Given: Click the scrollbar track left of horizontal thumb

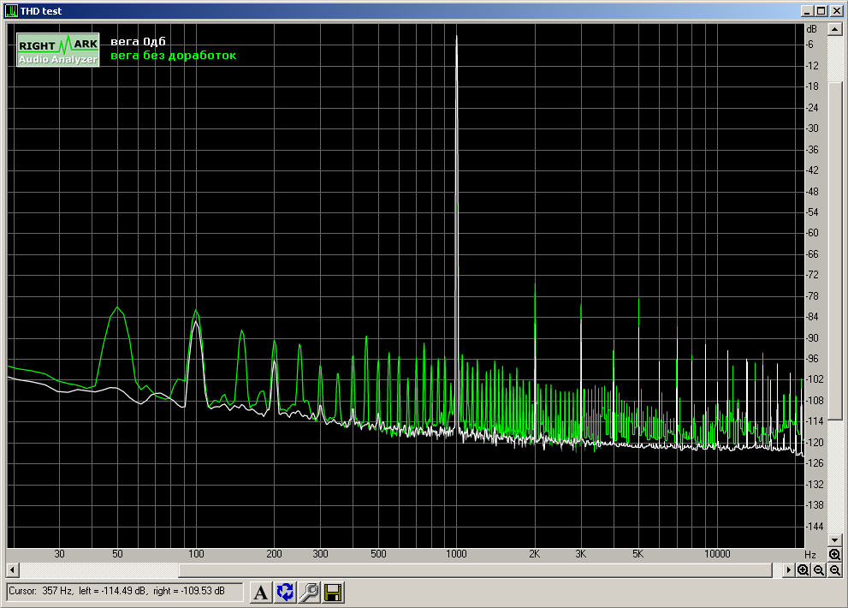Looking at the screenshot, I should tap(99, 570).
